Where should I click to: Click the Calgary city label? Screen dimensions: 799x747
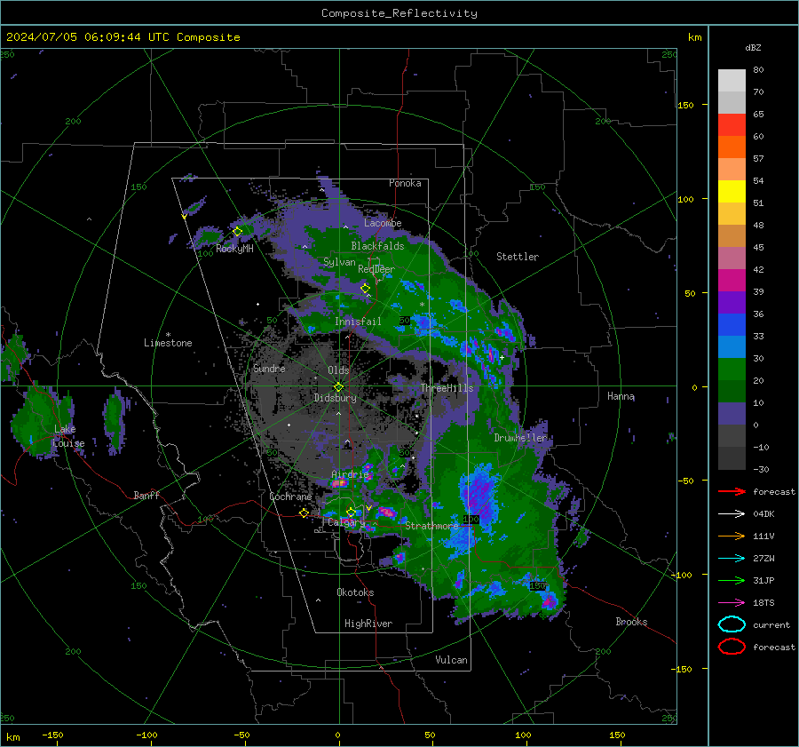coord(346,522)
